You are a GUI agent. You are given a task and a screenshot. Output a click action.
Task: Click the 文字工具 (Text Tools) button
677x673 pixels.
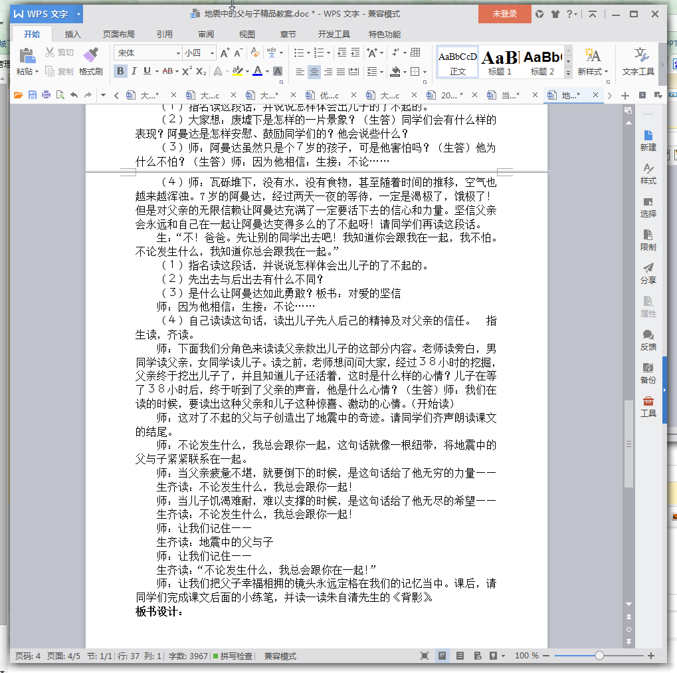[x=638, y=61]
